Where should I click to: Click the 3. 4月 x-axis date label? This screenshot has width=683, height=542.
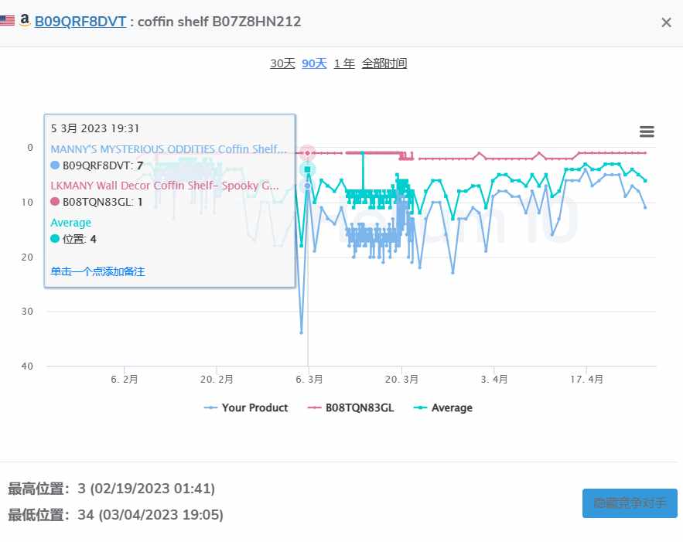pyautogui.click(x=494, y=380)
